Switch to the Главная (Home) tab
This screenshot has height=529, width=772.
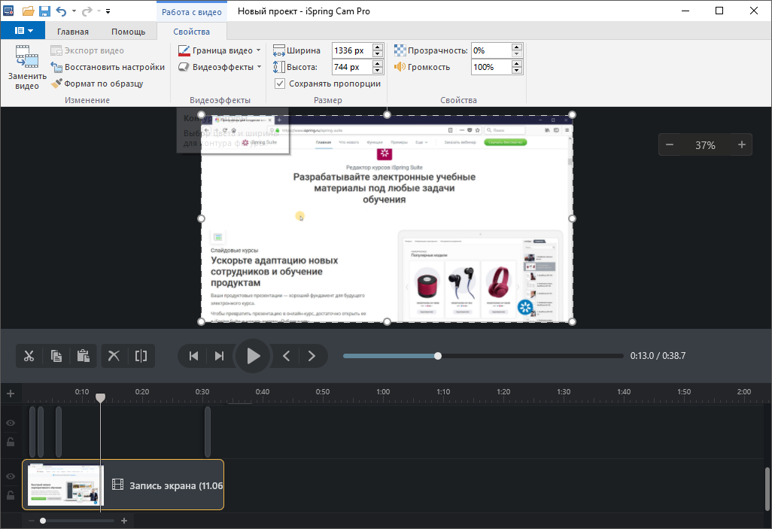click(73, 32)
